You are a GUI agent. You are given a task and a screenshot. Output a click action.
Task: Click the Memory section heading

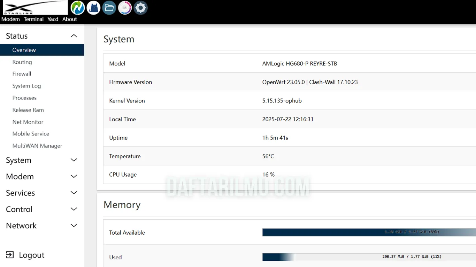tap(122, 205)
